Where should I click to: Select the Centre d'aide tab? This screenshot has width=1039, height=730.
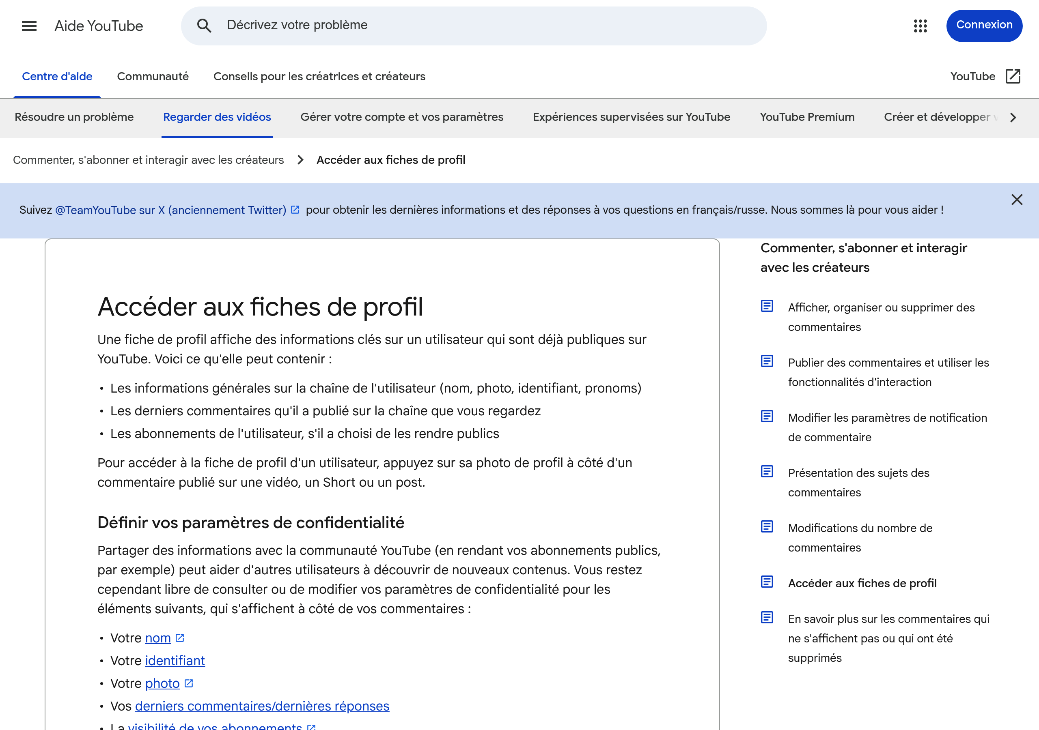[57, 76]
